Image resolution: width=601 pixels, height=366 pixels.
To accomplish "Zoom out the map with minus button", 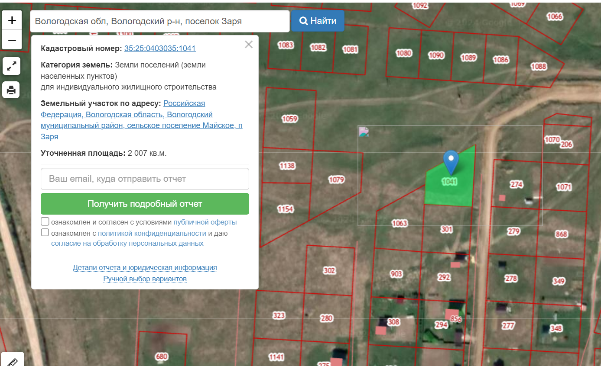I will click(x=12, y=40).
